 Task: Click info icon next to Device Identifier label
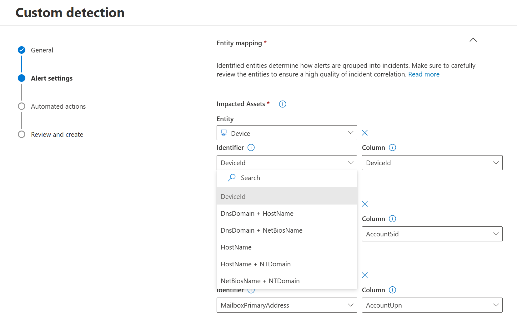(251, 148)
